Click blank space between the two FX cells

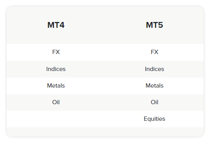(105, 52)
